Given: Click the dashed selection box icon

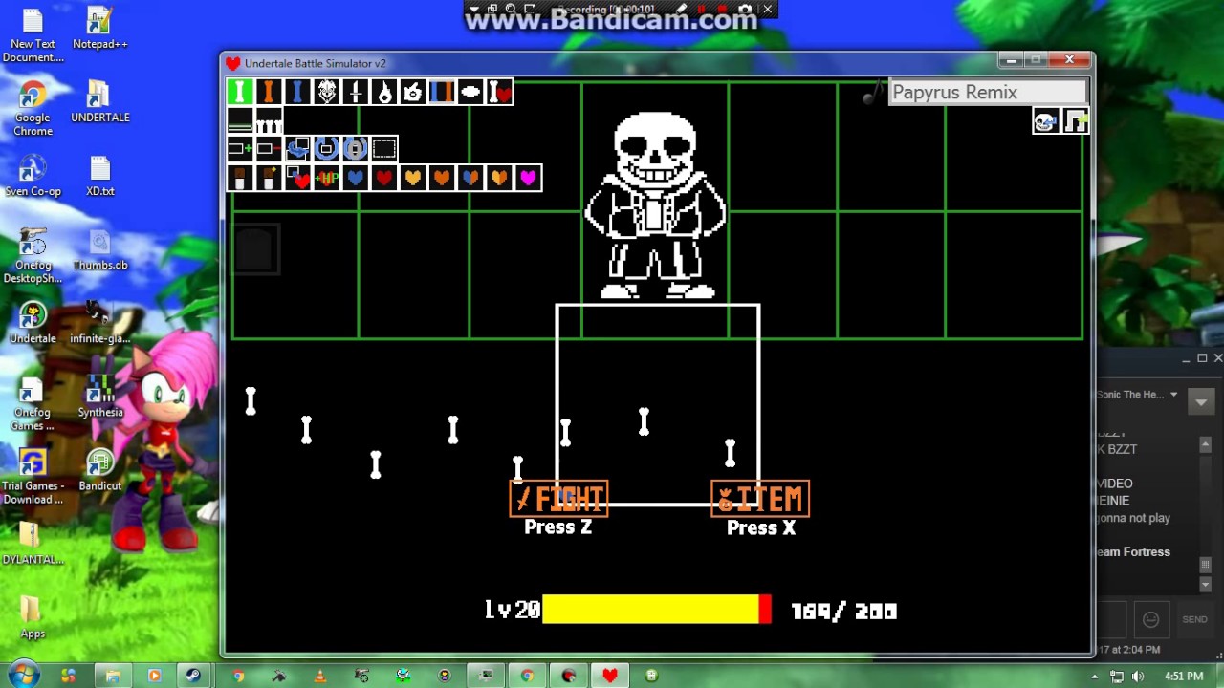Looking at the screenshot, I should pyautogui.click(x=384, y=149).
